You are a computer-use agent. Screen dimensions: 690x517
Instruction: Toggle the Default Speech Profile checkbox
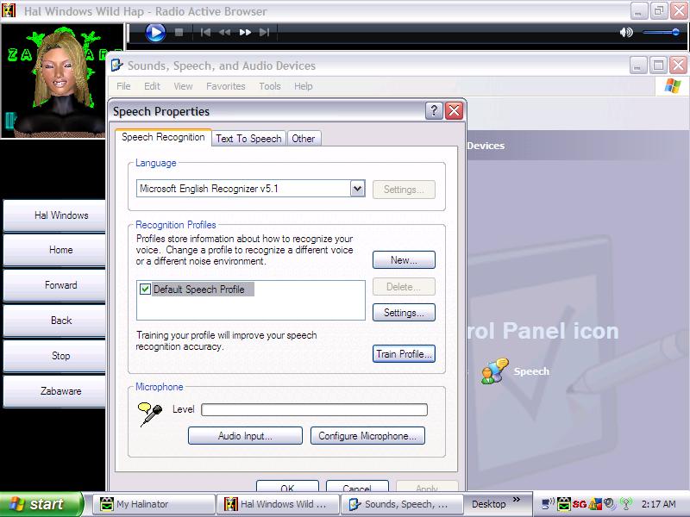pos(145,290)
